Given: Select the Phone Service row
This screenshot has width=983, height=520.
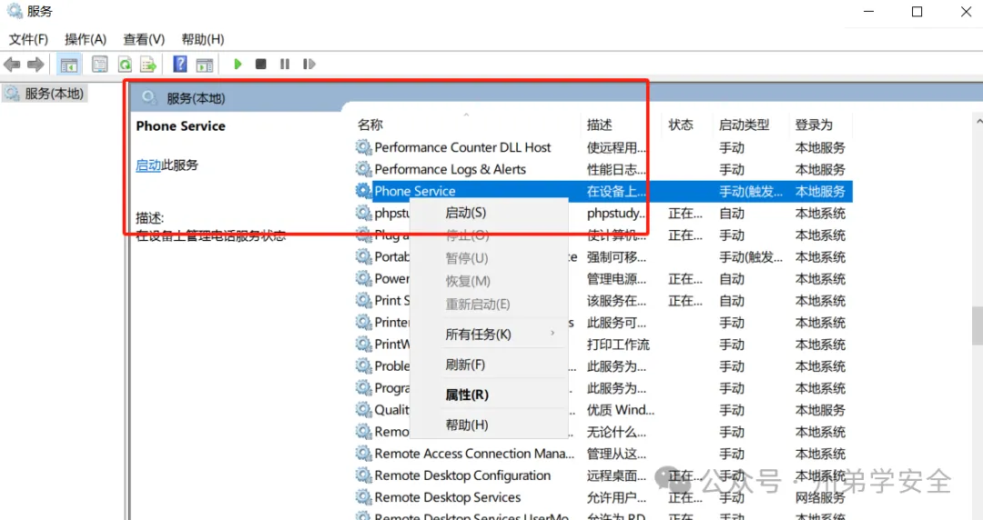Looking at the screenshot, I should [x=603, y=191].
